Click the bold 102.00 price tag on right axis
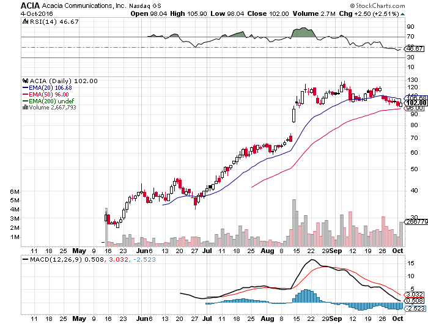Screen dimensions: 428x324 click(416, 103)
